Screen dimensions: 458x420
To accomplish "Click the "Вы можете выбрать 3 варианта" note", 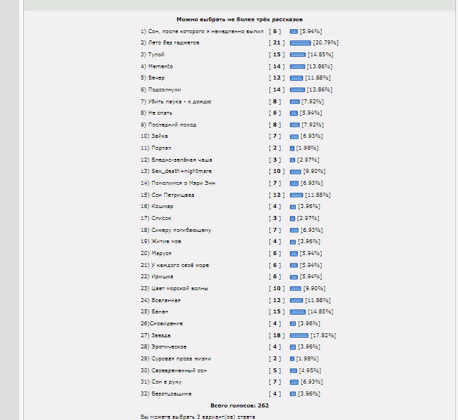I will 197,417.
